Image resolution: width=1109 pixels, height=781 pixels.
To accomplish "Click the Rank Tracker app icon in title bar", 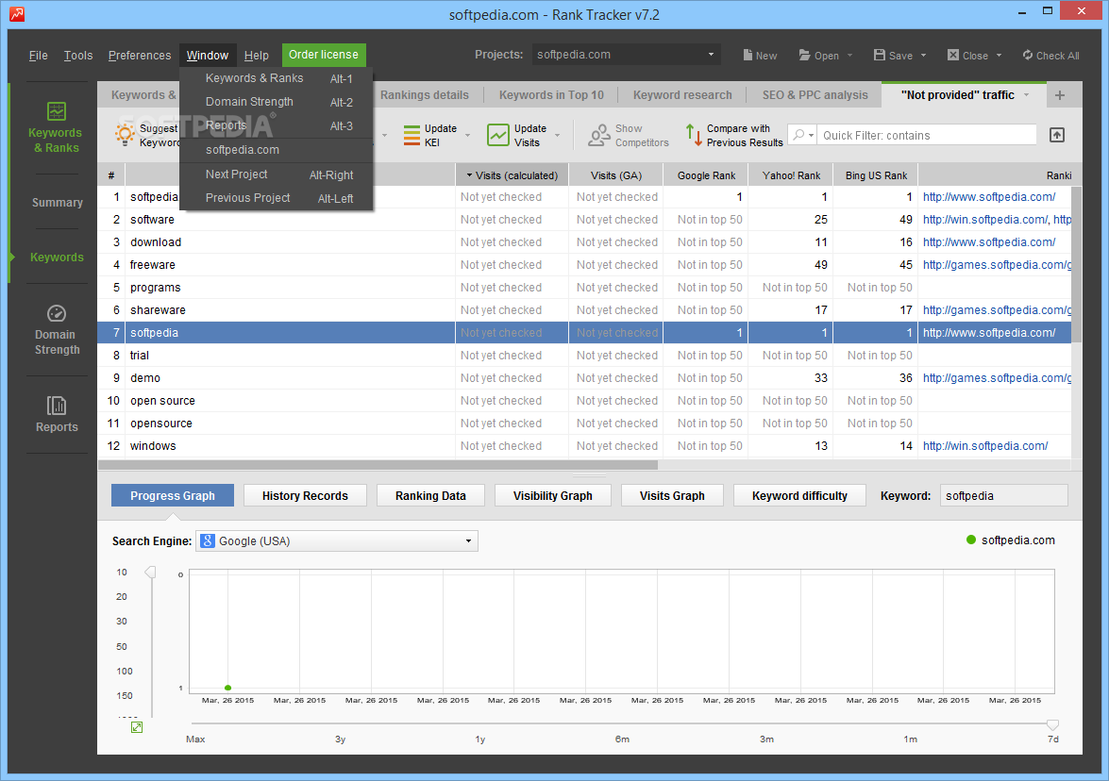I will click(x=16, y=14).
